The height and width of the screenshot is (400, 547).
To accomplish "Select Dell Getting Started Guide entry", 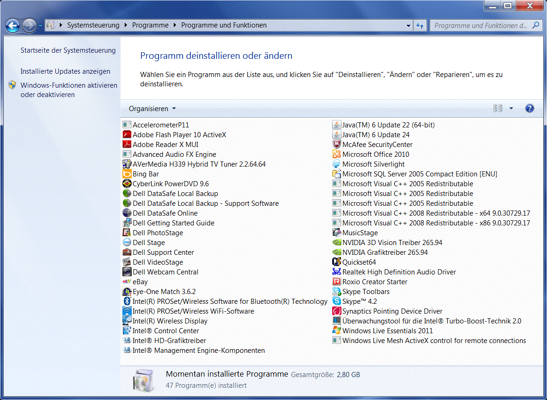I will coord(169,223).
